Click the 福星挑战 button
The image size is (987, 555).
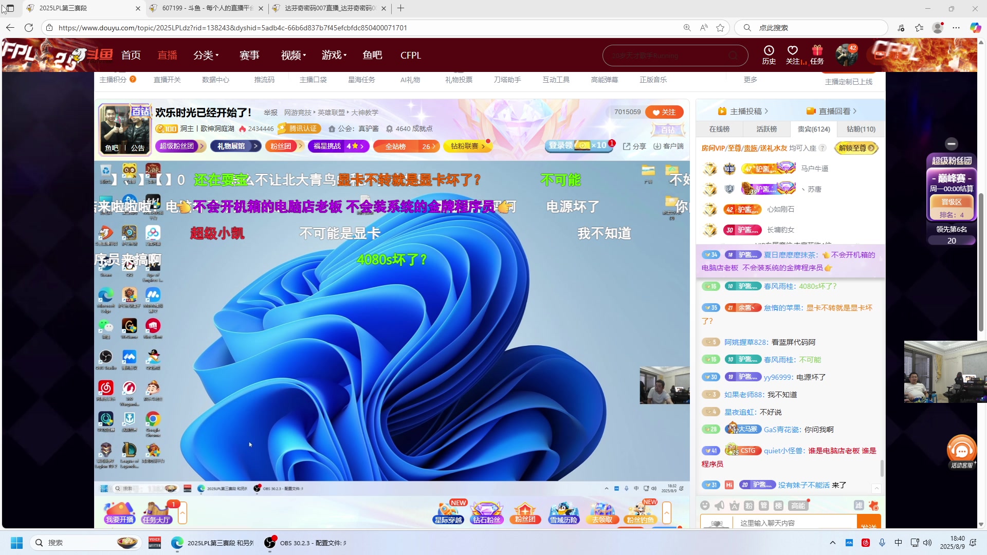point(339,146)
